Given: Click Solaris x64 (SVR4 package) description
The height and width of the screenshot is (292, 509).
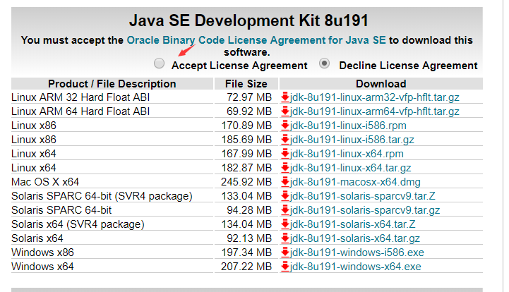Looking at the screenshot, I should [x=78, y=224].
